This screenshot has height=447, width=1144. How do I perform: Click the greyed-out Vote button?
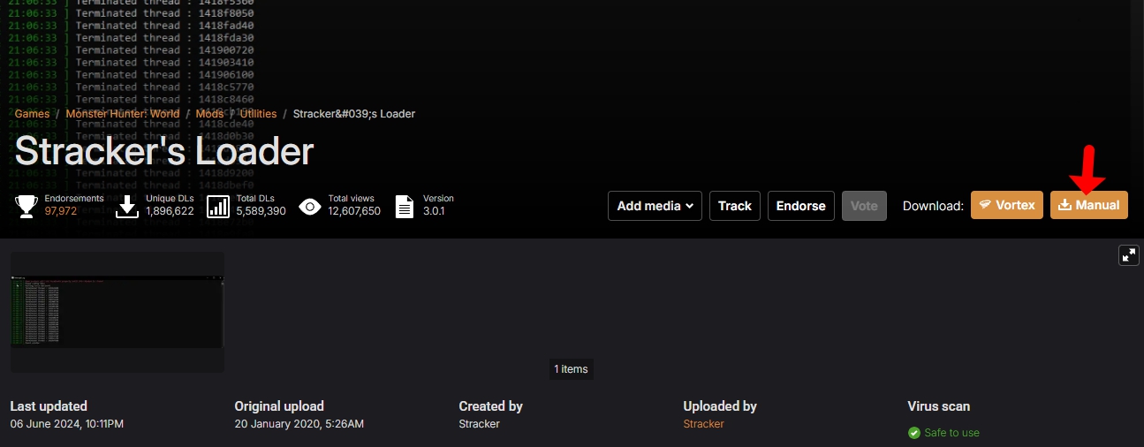(x=864, y=206)
